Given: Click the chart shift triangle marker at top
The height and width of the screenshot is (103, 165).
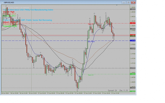Looking at the screenshot, I should [117, 5].
